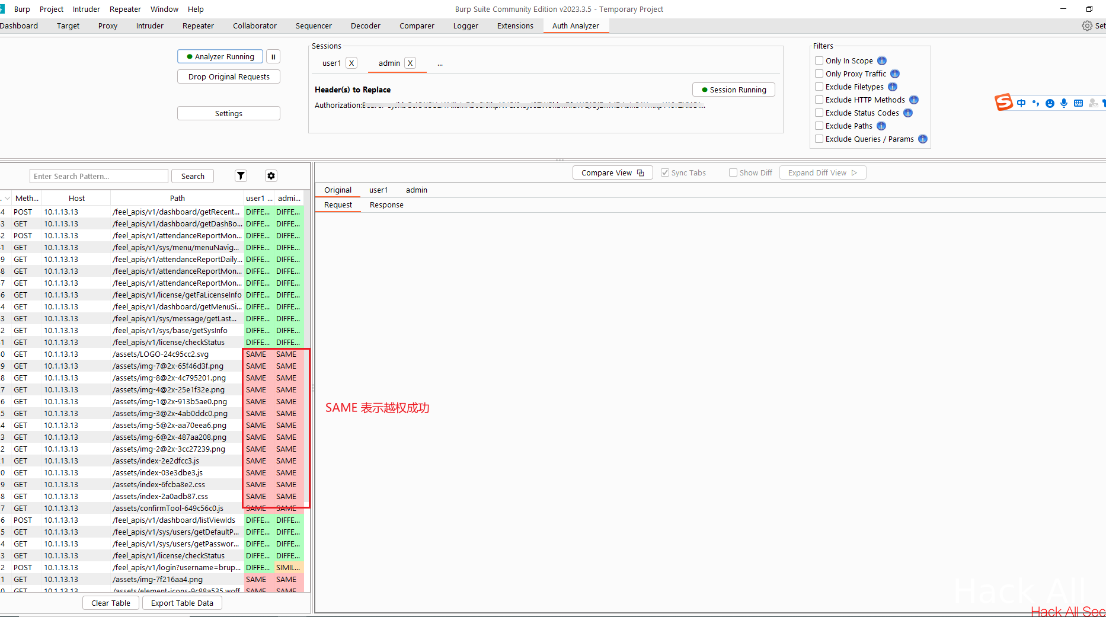1106x617 pixels.
Task: Show info for Only In Scope filter
Action: tap(882, 61)
